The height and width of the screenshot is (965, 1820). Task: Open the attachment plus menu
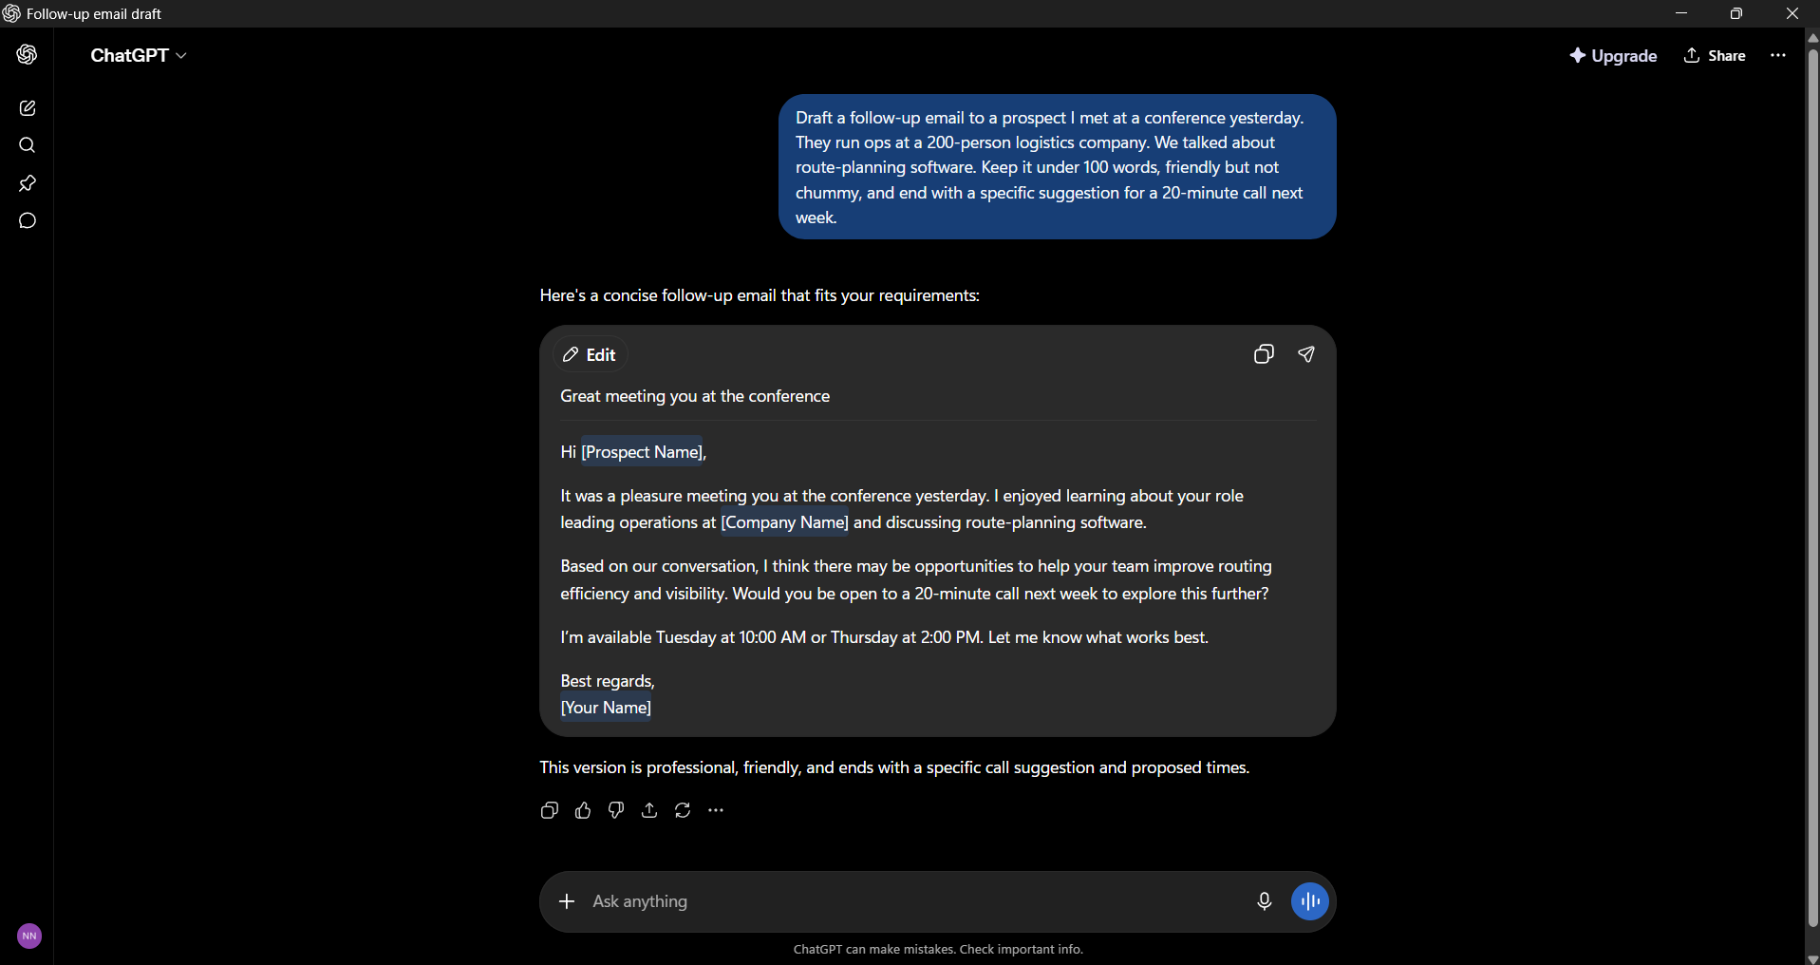tap(567, 901)
